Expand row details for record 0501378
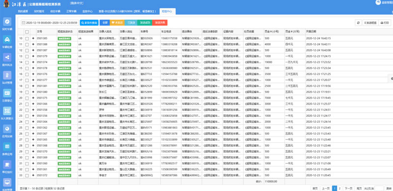Image resolution: width=393 pixels, height=191 pixels. pos(33,68)
